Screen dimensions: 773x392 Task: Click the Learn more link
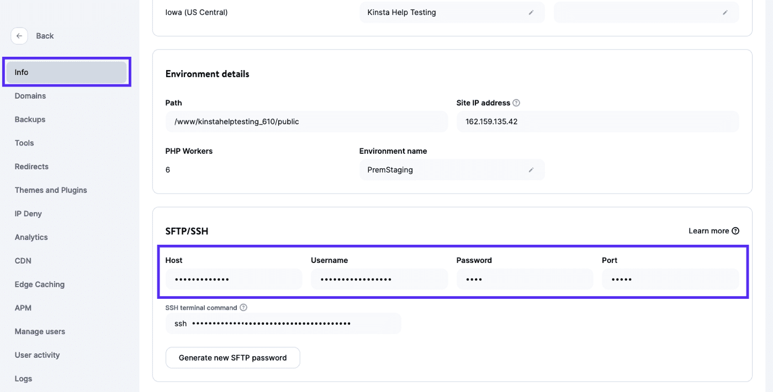pos(707,230)
